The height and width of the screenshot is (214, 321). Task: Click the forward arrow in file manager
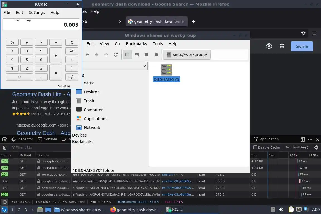click(x=97, y=55)
